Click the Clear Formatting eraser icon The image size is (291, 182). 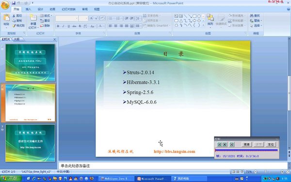pos(102,18)
